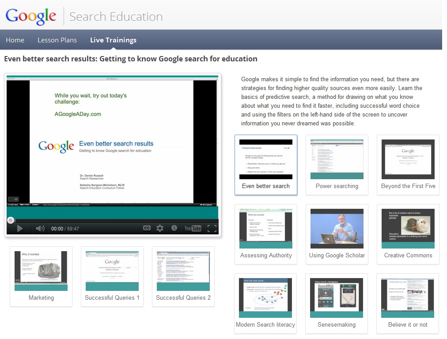447x339 pixels.
Task: Open the Using Google Scholar video
Action: [337, 234]
